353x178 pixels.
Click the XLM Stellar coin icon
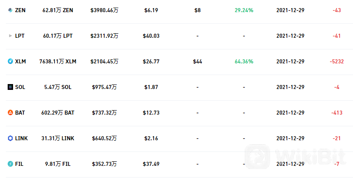(10, 61)
